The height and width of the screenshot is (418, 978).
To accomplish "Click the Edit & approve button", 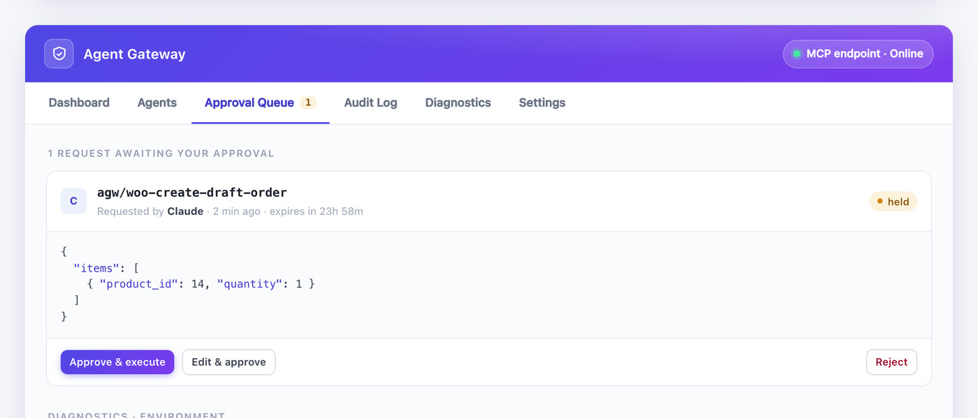I will tap(229, 362).
